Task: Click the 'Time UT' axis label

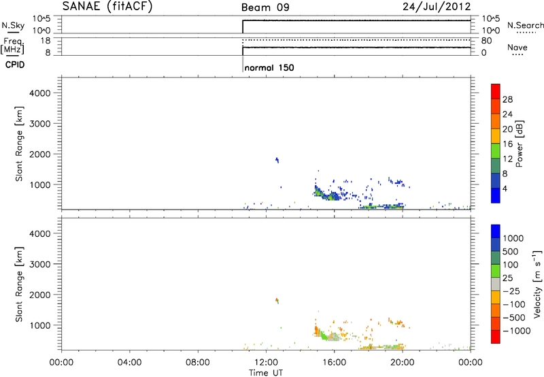Action: [x=266, y=373]
